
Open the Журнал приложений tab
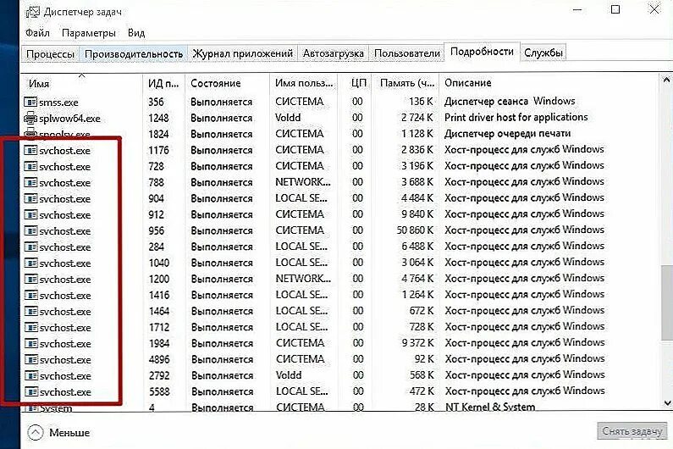coord(242,53)
